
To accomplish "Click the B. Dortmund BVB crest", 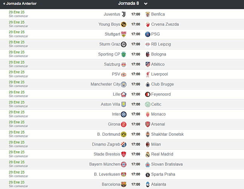I will [x=124, y=134].
